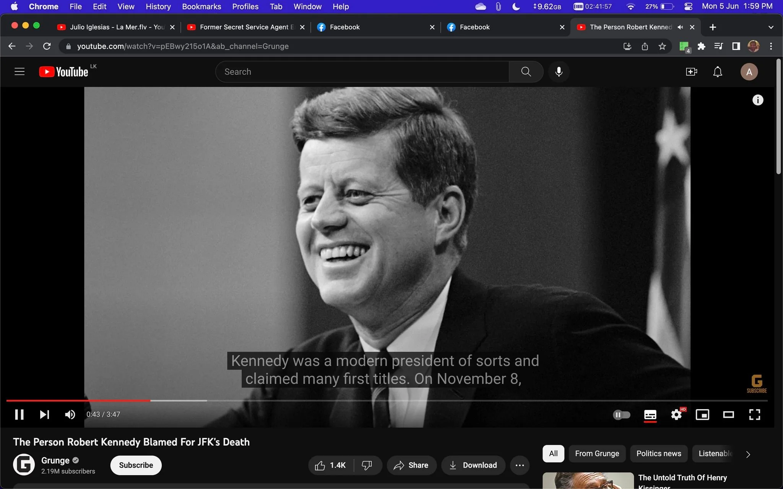Viewport: 783px width, 489px height.
Task: Pause the playing video
Action: 19,415
